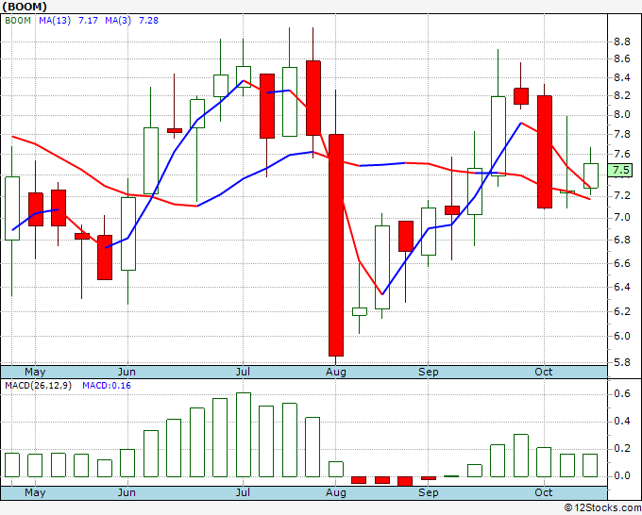The height and width of the screenshot is (515, 642).
Task: Select Jul on the MACD panel axis
Action: 243,493
